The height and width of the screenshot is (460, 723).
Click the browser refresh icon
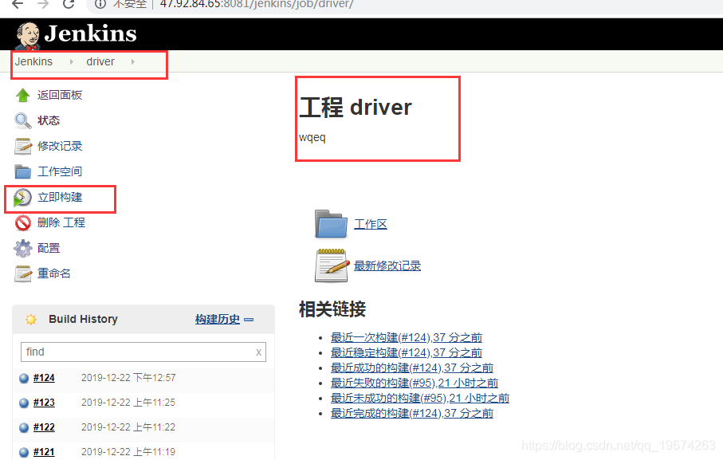pos(70,5)
